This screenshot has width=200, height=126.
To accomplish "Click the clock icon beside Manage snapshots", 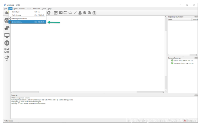I will point(11,19).
